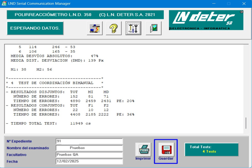Open the tools configuration icon
Screen dimensions: 252x168
133,28
